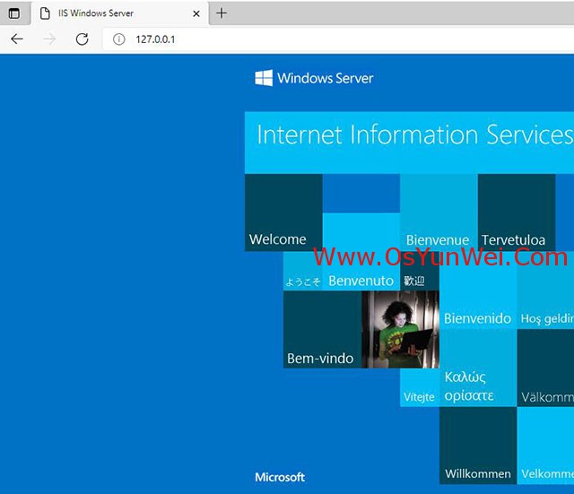Click the Välkommen tile
This screenshot has height=494, width=574.
[x=545, y=368]
